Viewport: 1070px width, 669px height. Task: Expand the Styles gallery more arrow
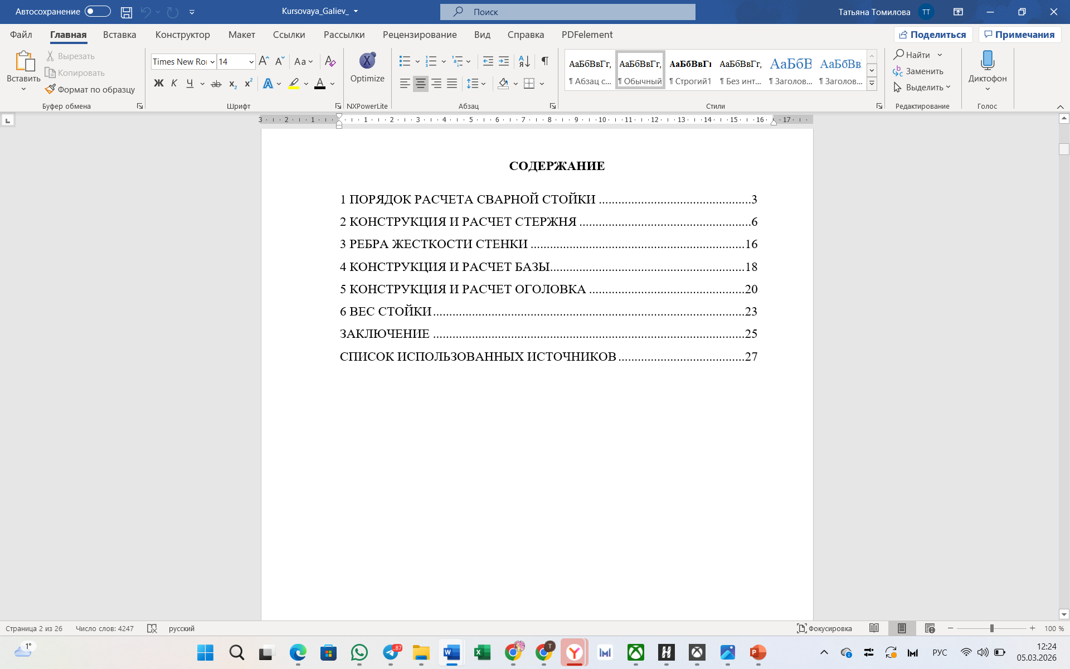[872, 84]
